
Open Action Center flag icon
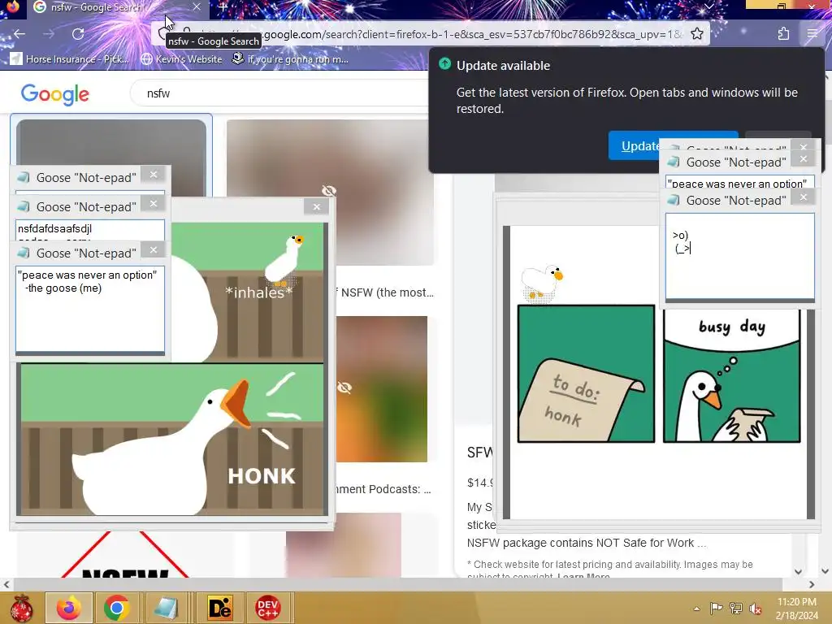pos(716,608)
